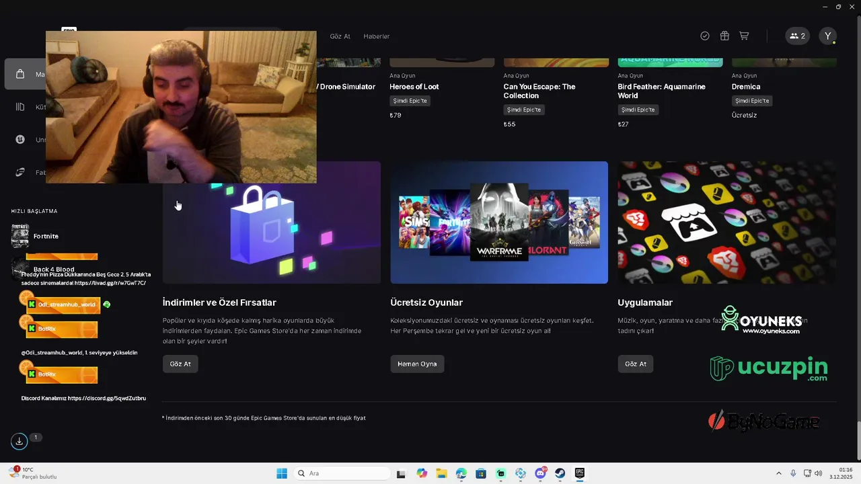Image resolution: width=861 pixels, height=484 pixels.
Task: Open Copilot from the taskbar
Action: point(422,473)
